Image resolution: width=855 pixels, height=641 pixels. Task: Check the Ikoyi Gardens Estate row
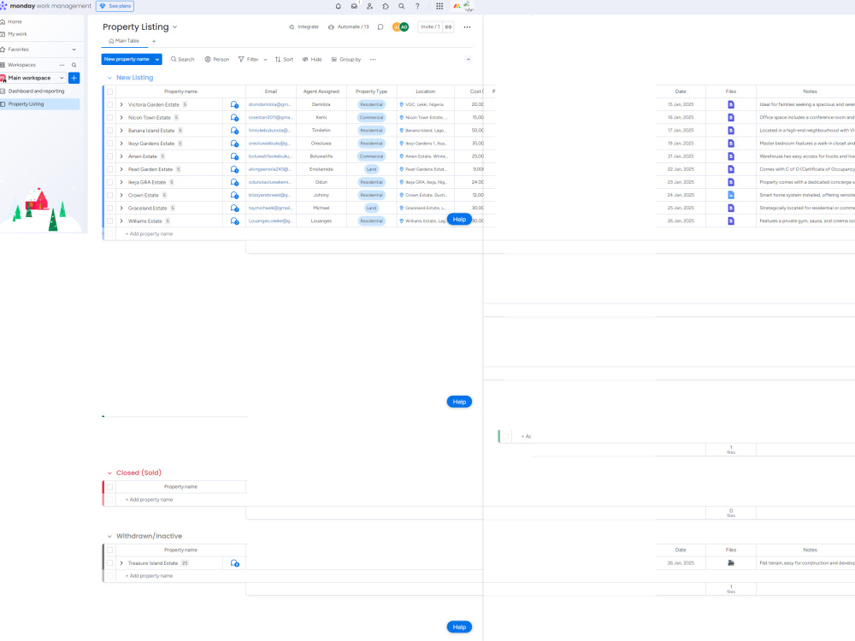tap(110, 144)
